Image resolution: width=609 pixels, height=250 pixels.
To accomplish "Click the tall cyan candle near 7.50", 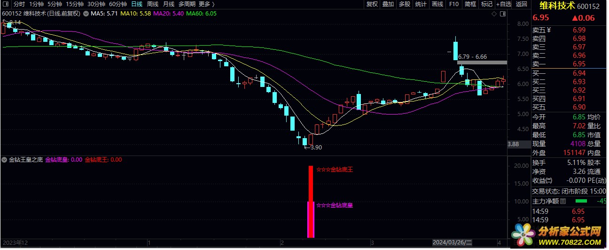I will (x=455, y=51).
